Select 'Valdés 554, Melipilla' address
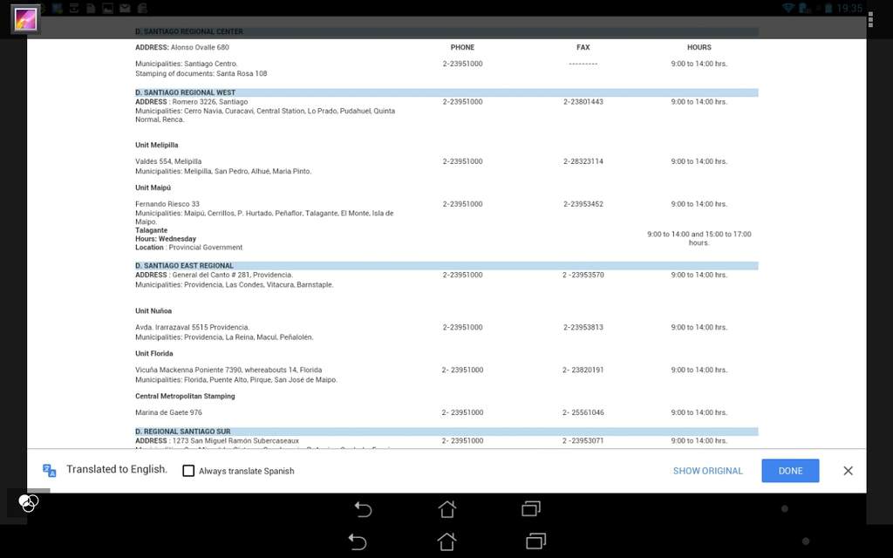The width and height of the screenshot is (893, 558). [x=168, y=161]
